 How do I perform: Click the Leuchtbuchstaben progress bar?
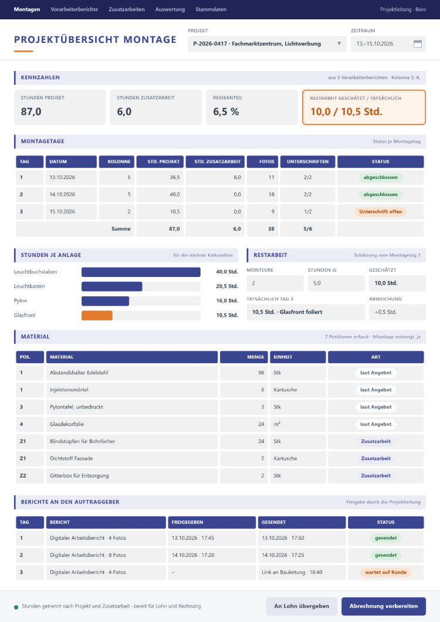point(141,272)
